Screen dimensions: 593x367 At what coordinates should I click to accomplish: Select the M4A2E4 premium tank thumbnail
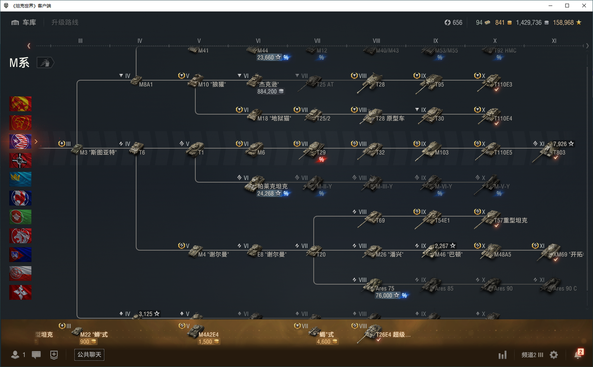click(x=196, y=332)
